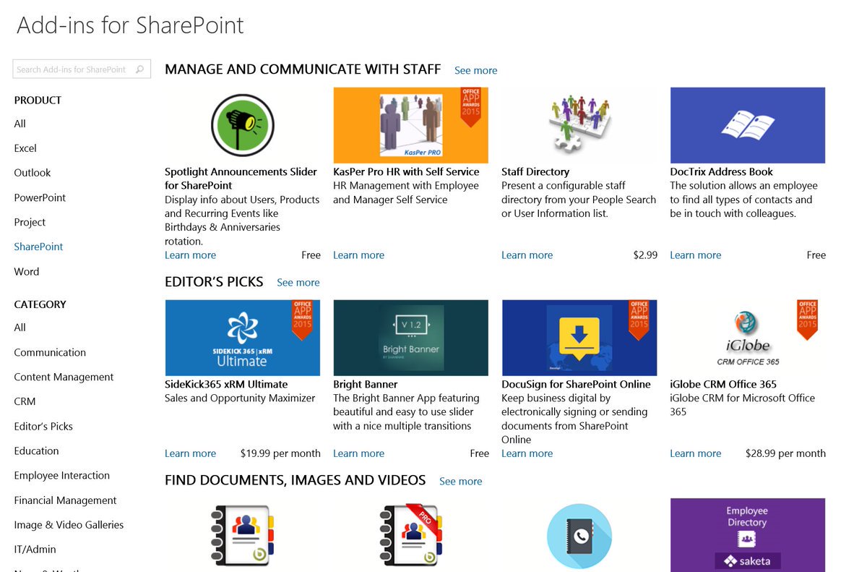Learn more about Spotlight Announcements Slider

click(x=190, y=255)
